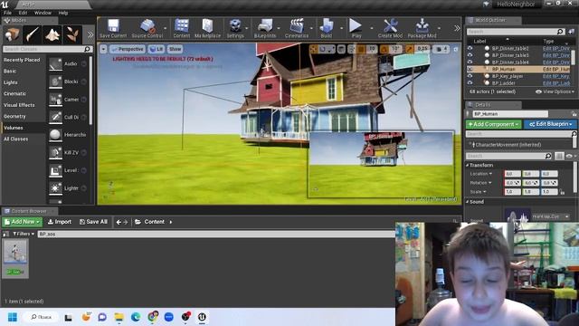Screen dimensions: 579x326
Task: Open Source Control from the toolbar
Action: coord(147,28)
